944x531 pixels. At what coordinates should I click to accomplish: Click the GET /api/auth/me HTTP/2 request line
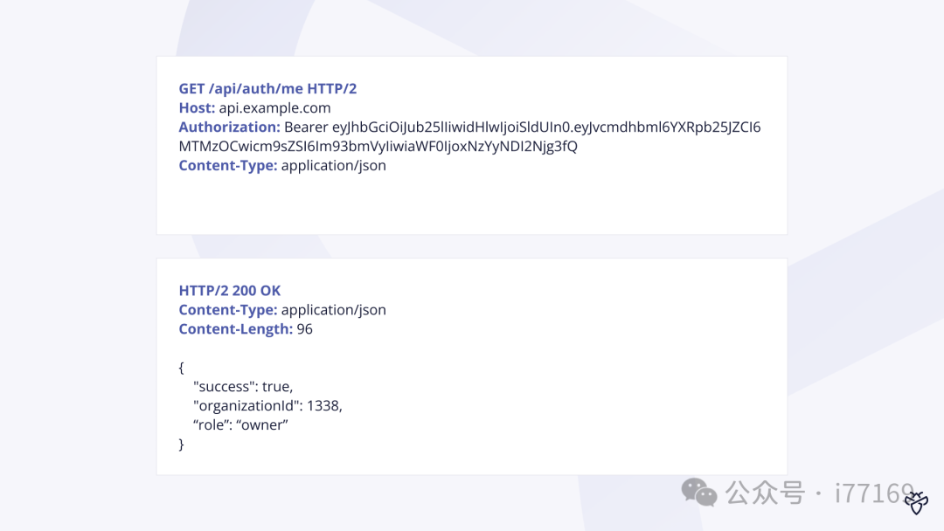(x=267, y=88)
